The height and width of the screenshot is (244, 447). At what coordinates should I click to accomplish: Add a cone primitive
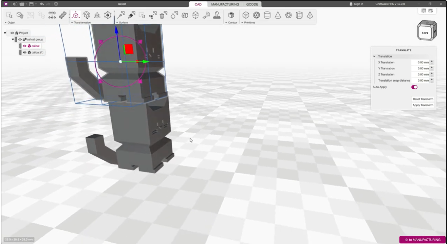(x=278, y=15)
